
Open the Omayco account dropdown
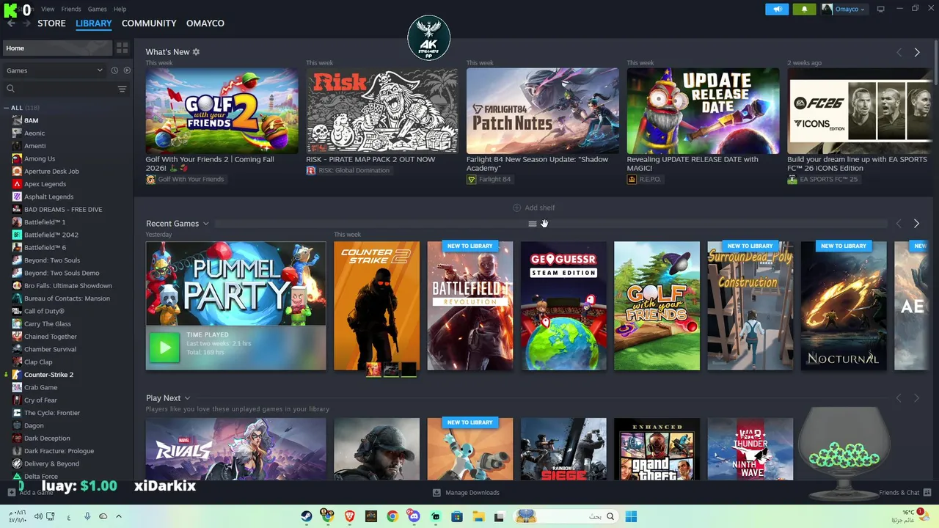[844, 9]
